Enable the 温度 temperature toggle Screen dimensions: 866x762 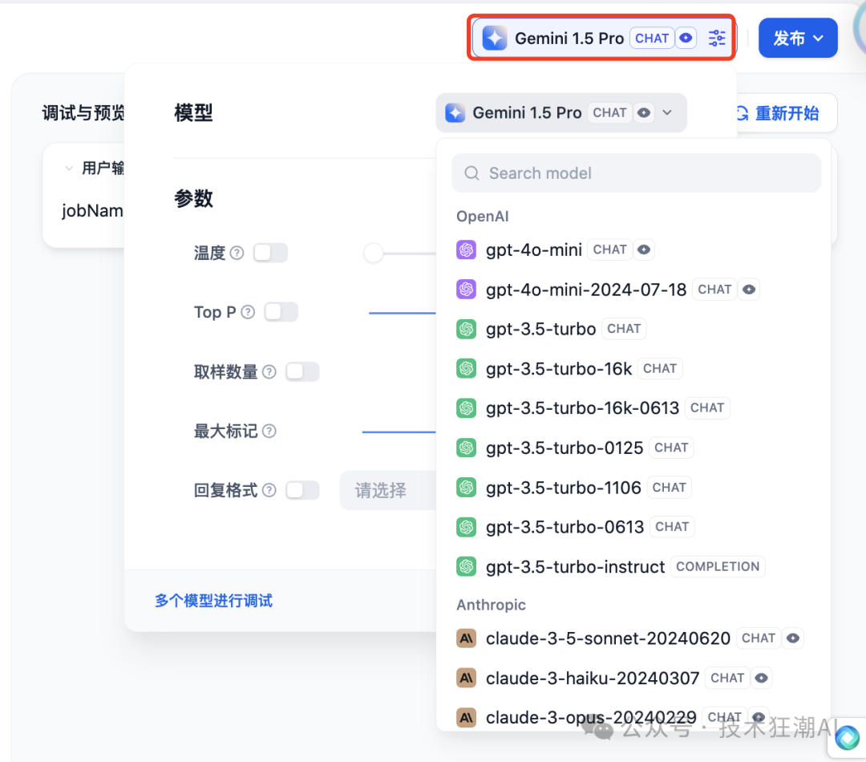271,253
